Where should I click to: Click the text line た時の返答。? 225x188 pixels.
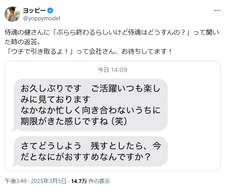click(23, 42)
